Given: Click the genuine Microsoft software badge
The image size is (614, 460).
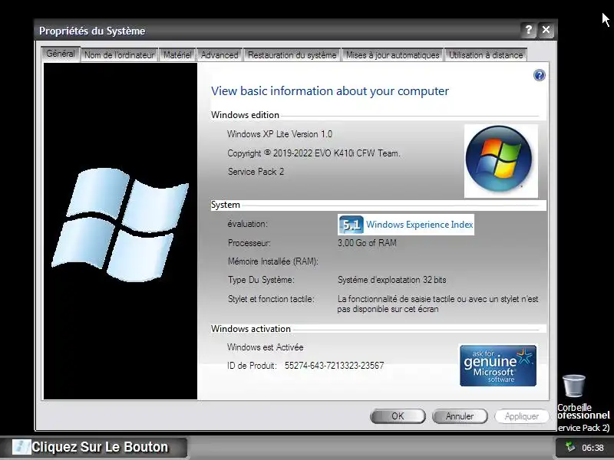Looking at the screenshot, I should click(497, 366).
